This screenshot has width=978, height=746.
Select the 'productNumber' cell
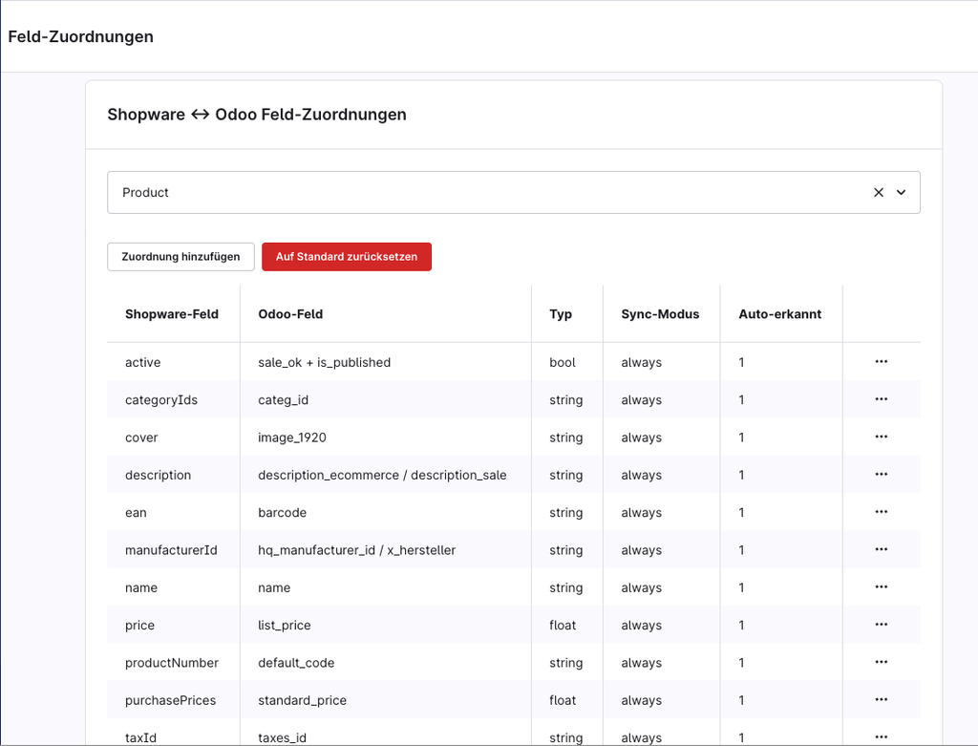[x=172, y=662]
